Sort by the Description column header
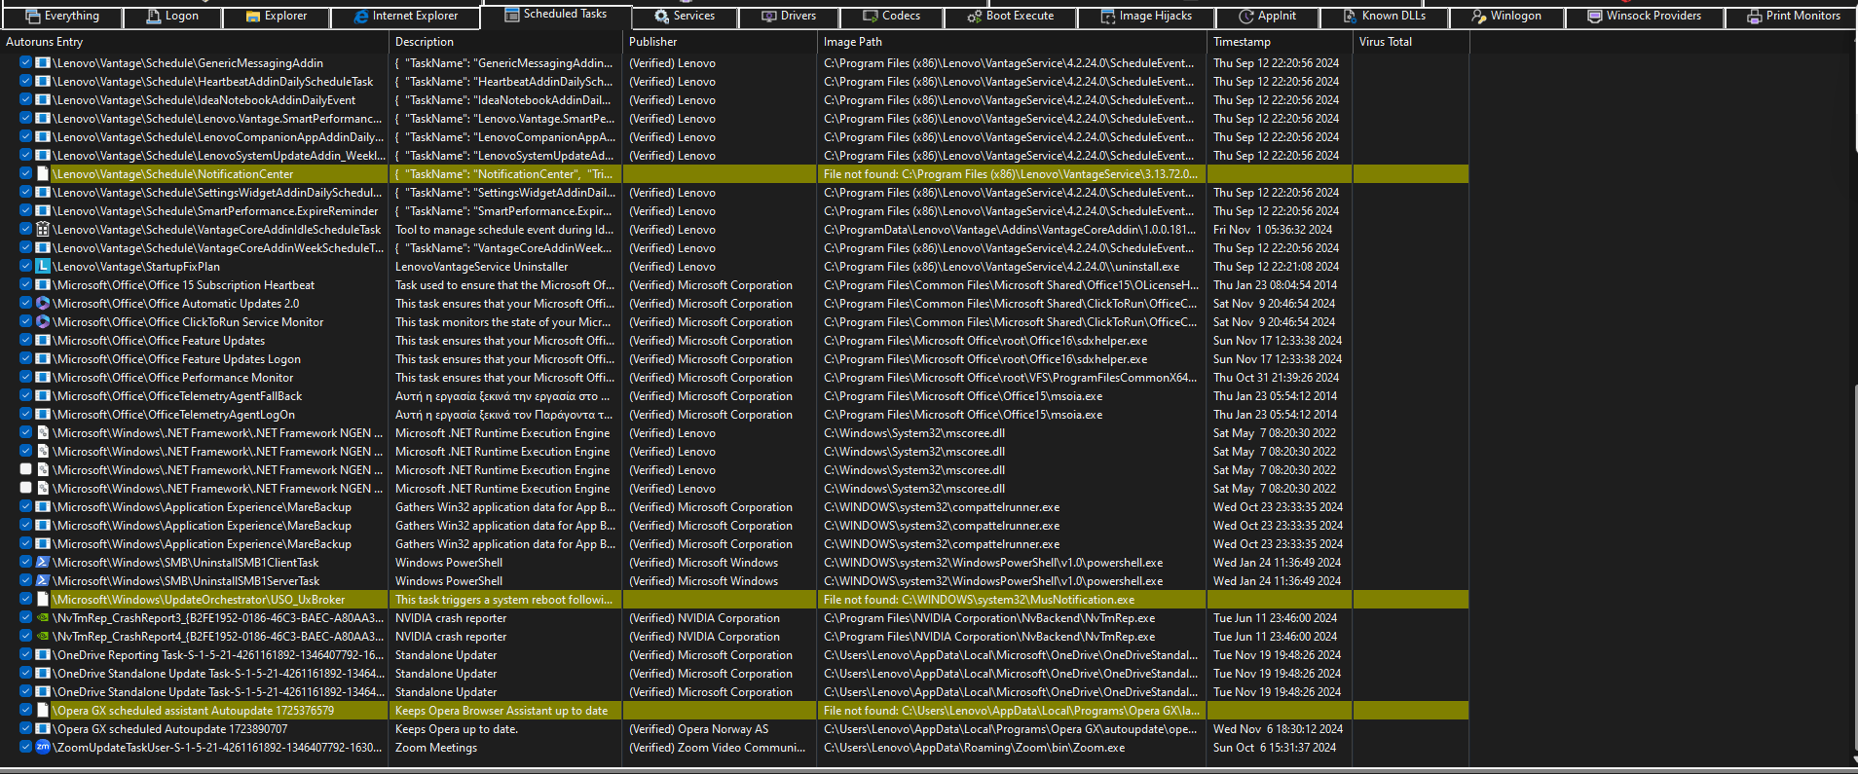The width and height of the screenshot is (1858, 774). [x=505, y=42]
